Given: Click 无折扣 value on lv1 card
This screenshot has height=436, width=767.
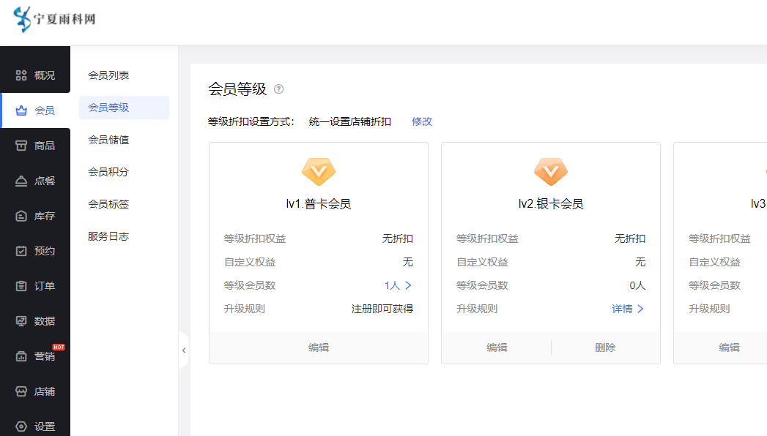Looking at the screenshot, I should click(398, 238).
